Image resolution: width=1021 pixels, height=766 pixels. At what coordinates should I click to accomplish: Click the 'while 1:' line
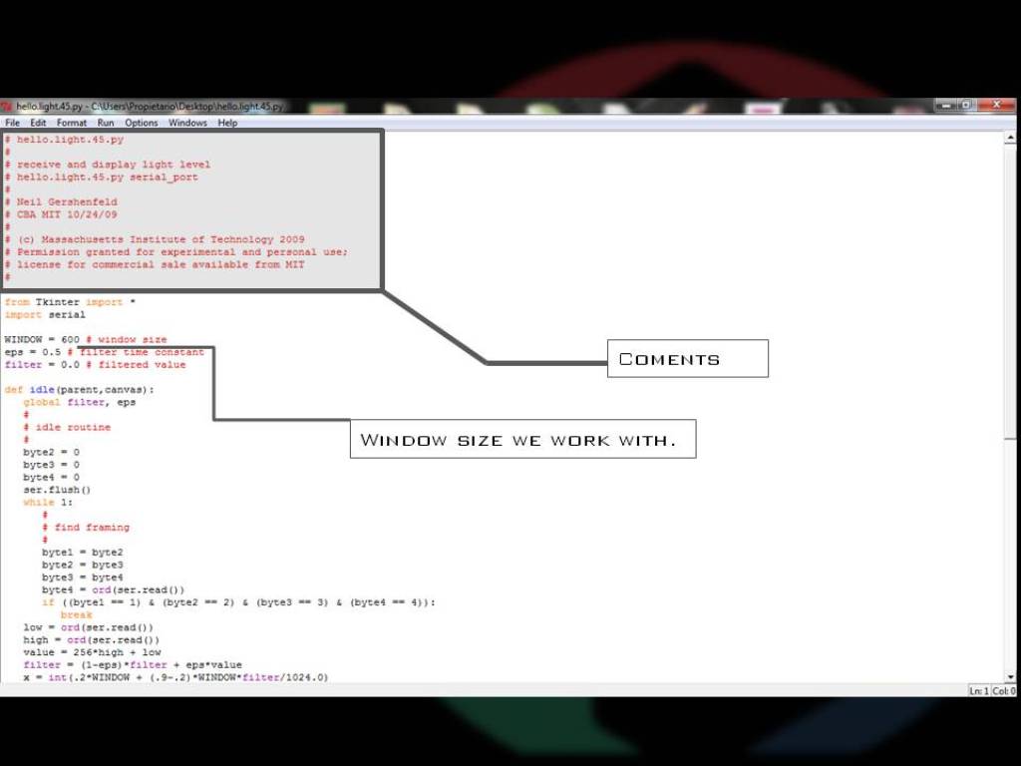point(48,503)
